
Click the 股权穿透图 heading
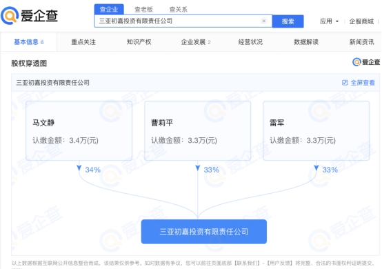29,63
